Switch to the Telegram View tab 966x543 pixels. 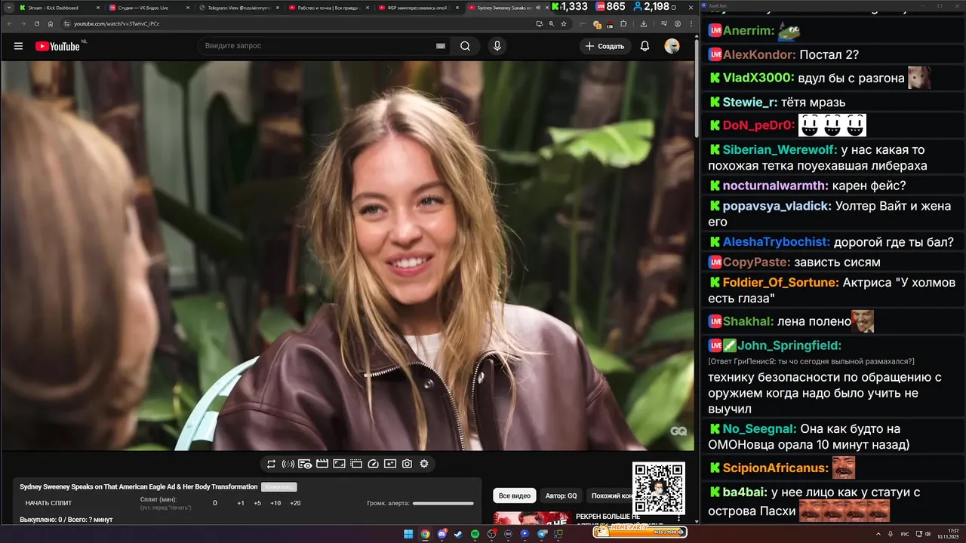click(238, 8)
